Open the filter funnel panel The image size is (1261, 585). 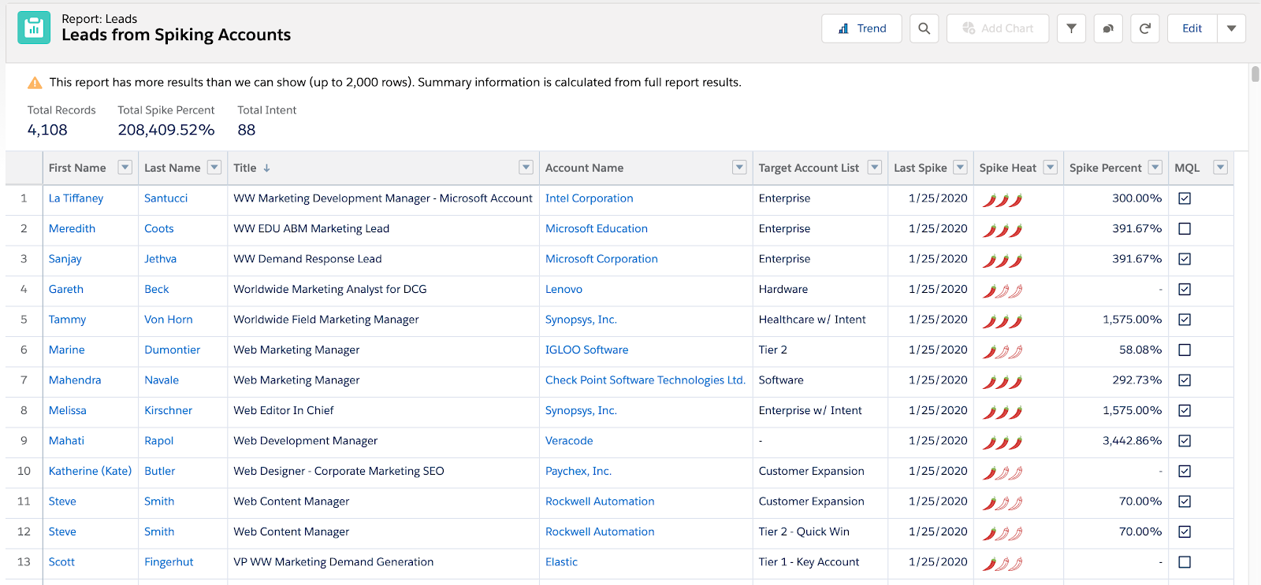(x=1071, y=28)
